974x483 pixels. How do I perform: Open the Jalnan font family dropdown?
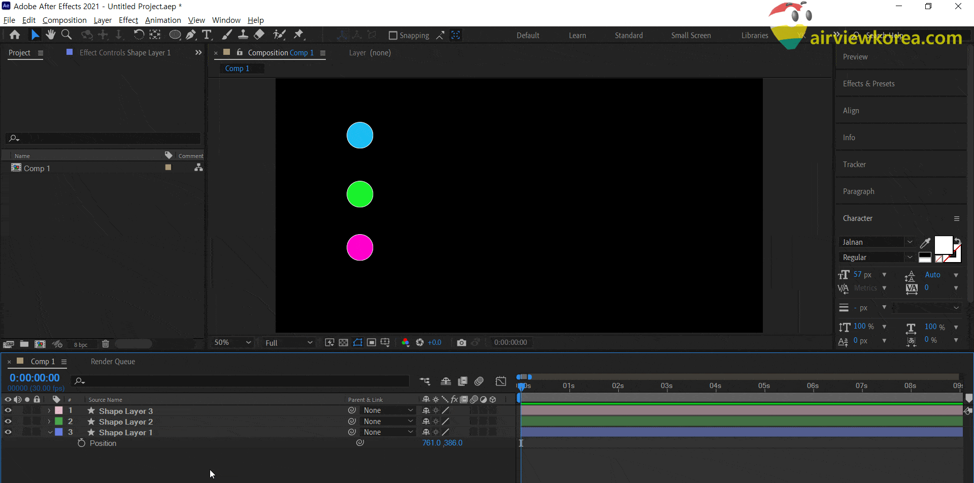(877, 242)
